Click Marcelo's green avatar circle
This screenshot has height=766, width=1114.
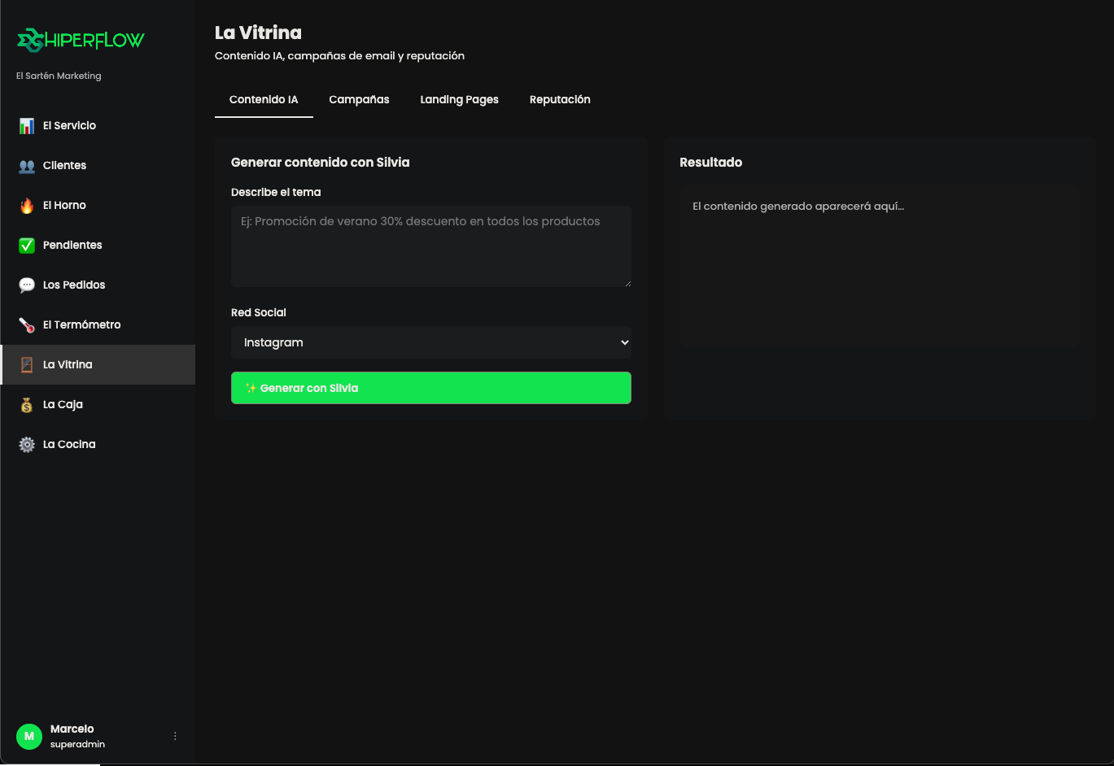29,737
